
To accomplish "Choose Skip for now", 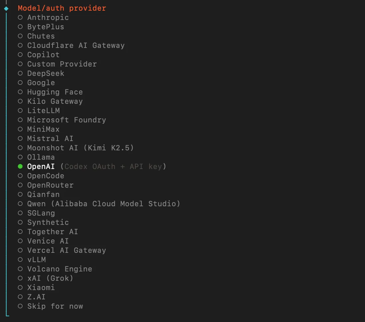I will (55, 306).
